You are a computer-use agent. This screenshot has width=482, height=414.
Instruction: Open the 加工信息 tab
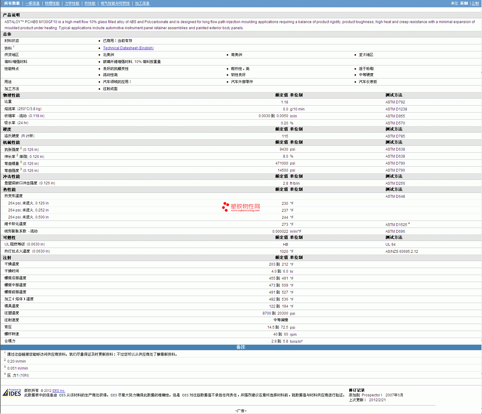tap(142, 3)
